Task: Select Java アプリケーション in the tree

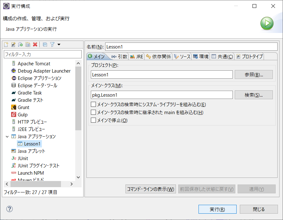Action: click(x=37, y=136)
